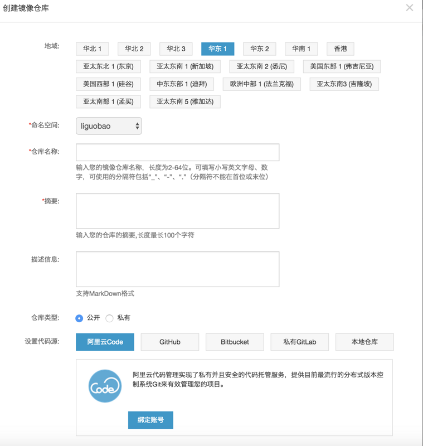
Task: Choose 亚太东南3 (吉隆坡) region
Action: point(344,84)
